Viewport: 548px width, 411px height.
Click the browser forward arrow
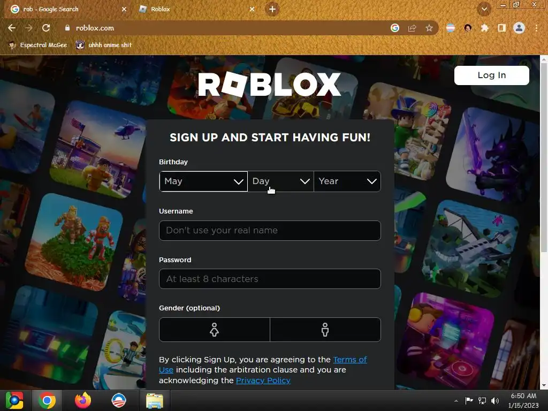29,28
